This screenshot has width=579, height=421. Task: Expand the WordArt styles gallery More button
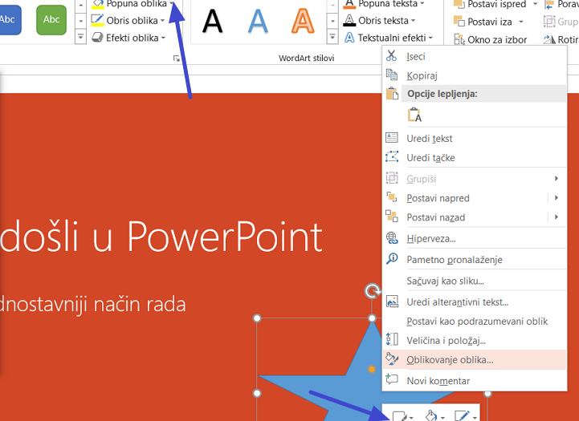[x=332, y=37]
